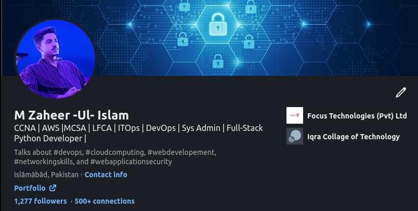Click the CCNA | AWS | MCSA headline text
The width and height of the screenshot is (418, 211).
(x=138, y=133)
